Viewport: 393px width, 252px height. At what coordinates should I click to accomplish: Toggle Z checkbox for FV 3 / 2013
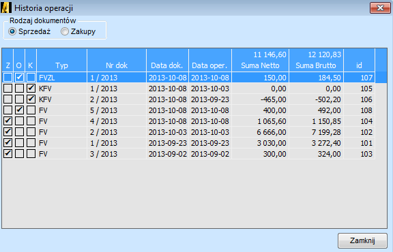[8, 154]
